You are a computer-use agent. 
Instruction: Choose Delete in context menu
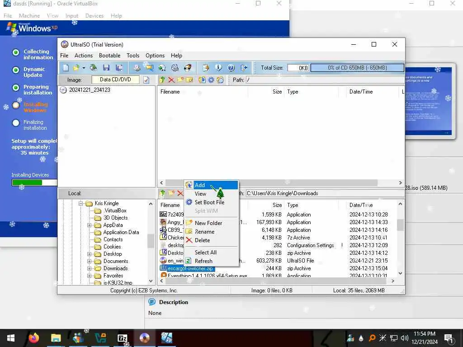tap(211, 240)
